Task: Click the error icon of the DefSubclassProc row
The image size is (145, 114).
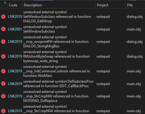Action: click(3, 84)
